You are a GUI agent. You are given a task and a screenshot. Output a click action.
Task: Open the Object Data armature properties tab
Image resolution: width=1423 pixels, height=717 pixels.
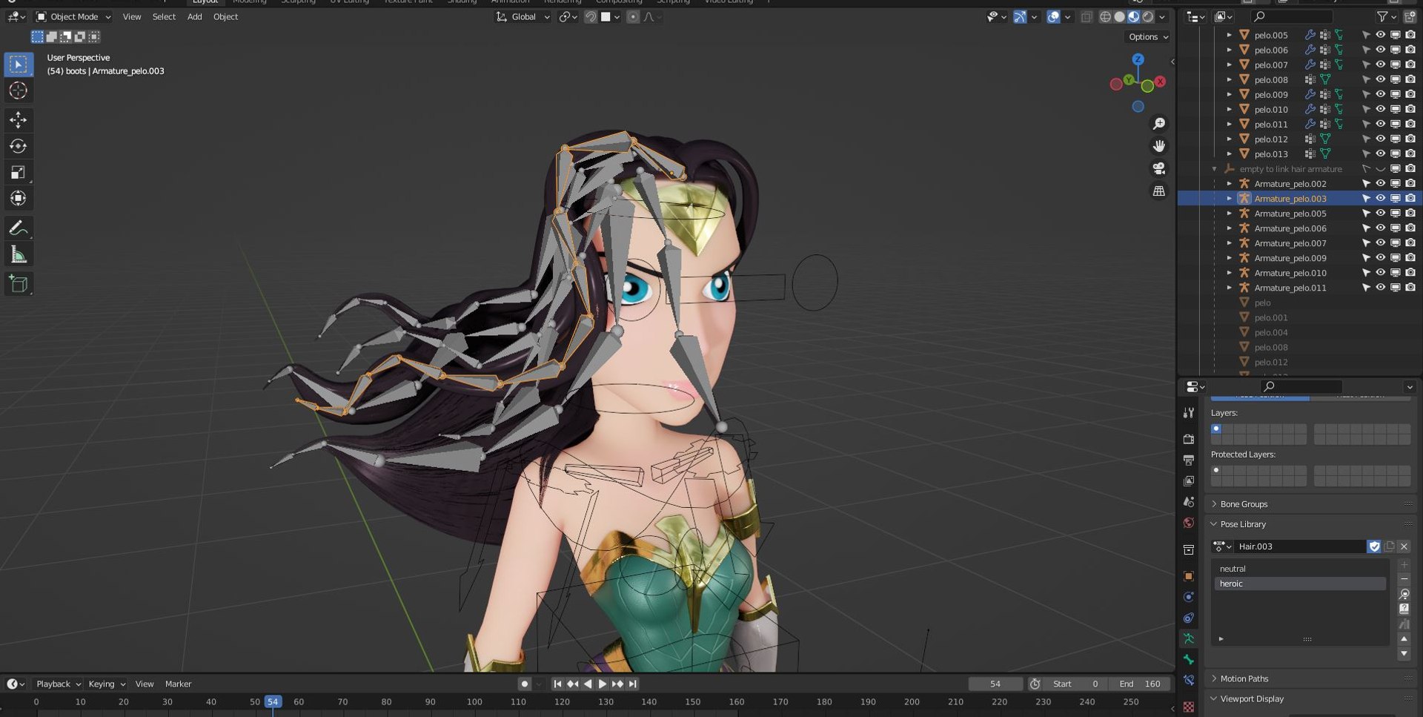[1189, 638]
